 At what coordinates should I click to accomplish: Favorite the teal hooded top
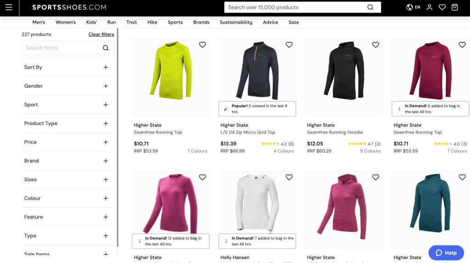point(462,177)
